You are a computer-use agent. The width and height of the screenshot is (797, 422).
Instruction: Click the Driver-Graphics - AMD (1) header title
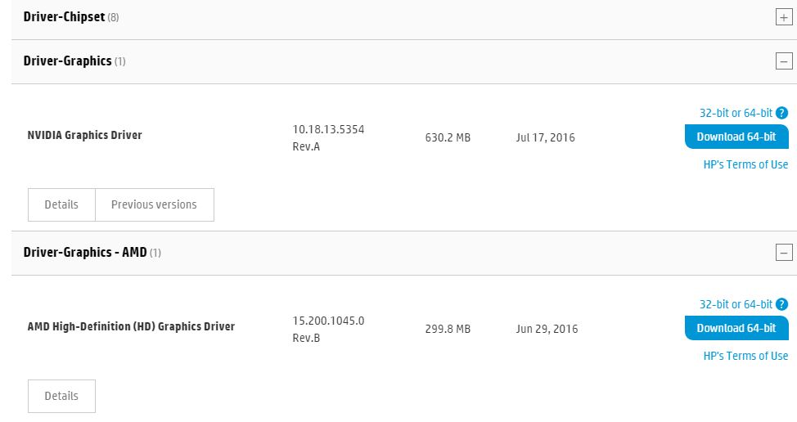click(85, 252)
